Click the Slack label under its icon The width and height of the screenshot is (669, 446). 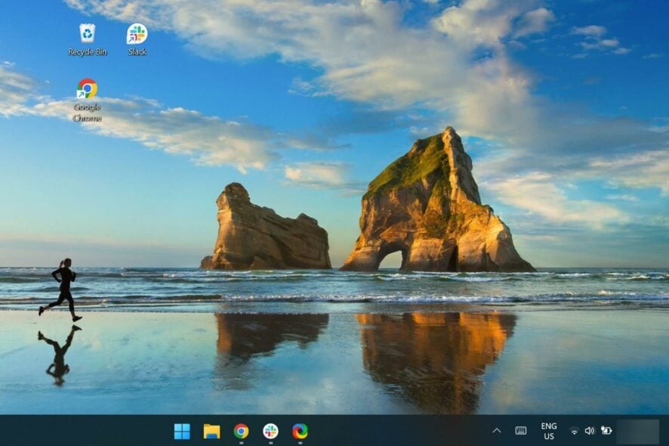(x=137, y=51)
